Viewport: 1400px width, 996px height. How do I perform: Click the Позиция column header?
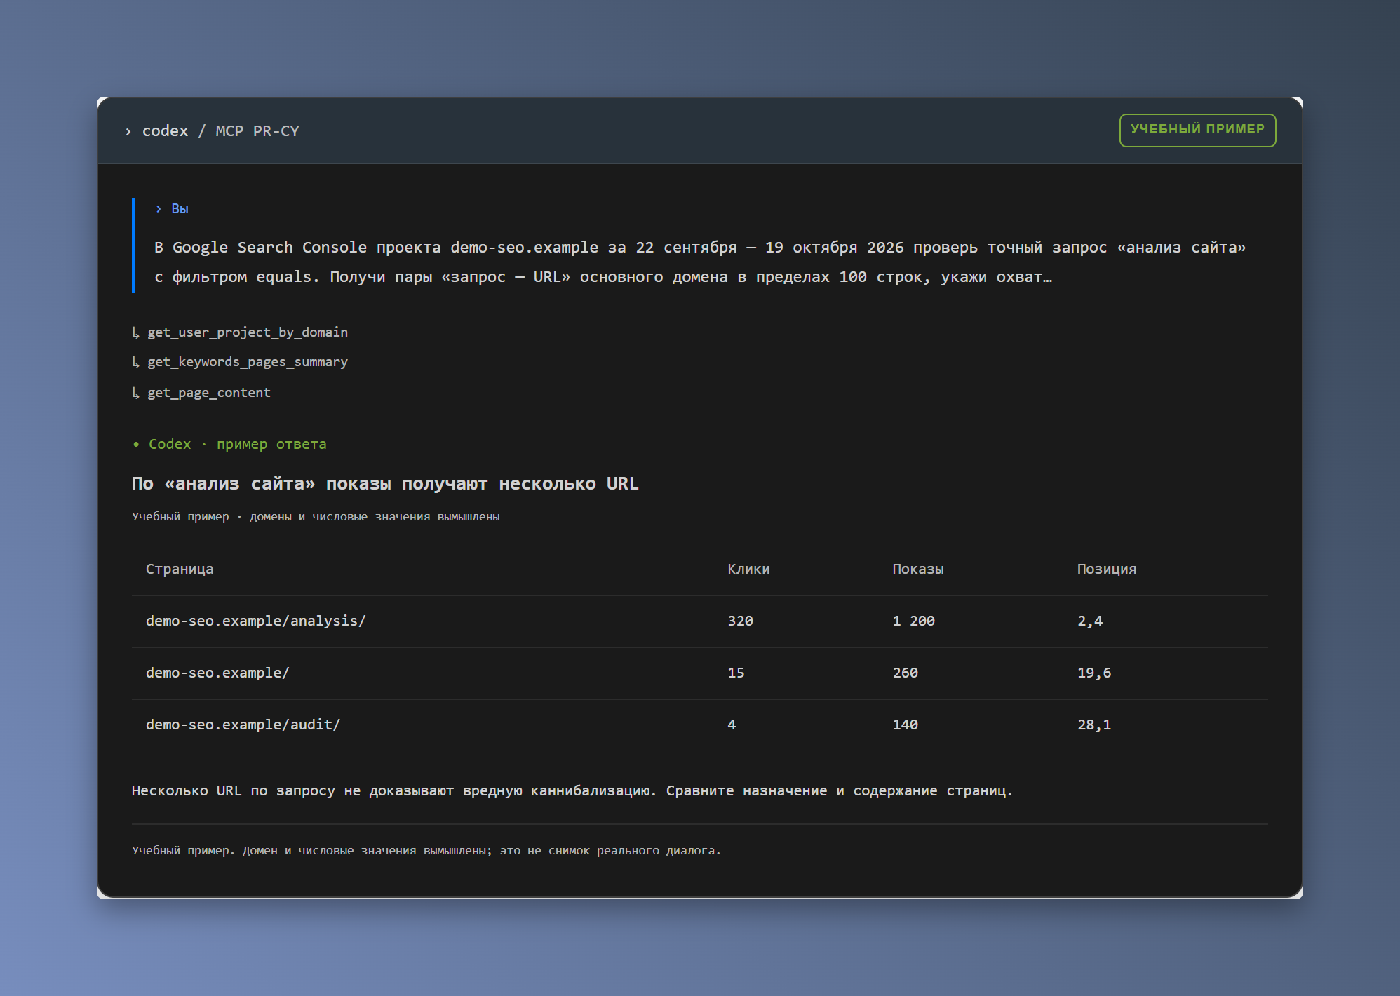coord(1107,569)
